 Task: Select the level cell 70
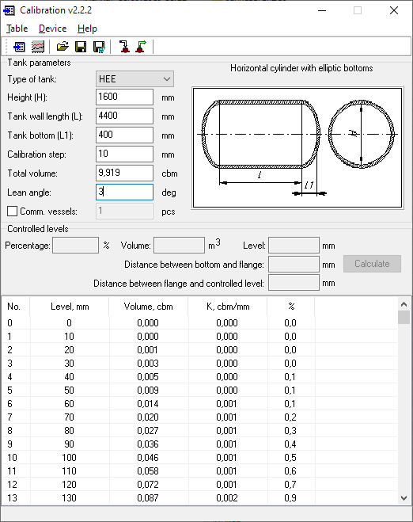[69, 417]
